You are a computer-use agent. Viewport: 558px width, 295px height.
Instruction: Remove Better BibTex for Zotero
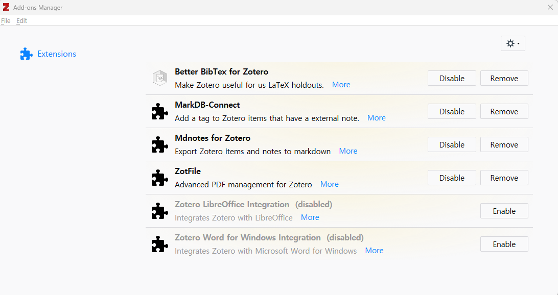coord(504,78)
